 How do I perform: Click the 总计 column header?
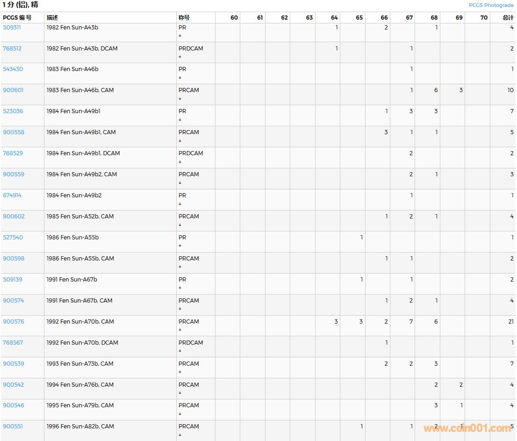(x=508, y=18)
